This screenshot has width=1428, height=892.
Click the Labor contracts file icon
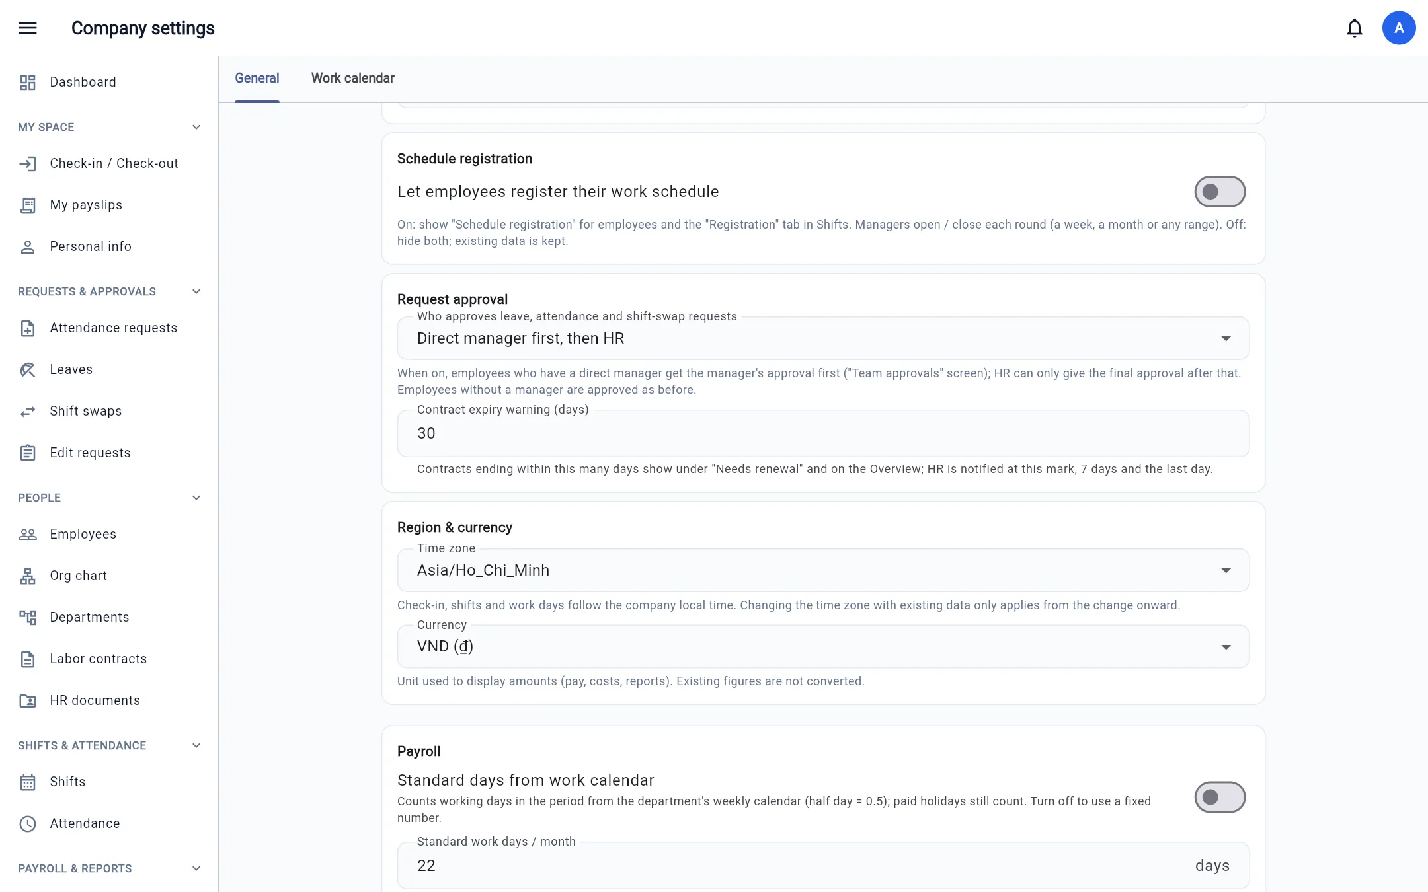28,659
